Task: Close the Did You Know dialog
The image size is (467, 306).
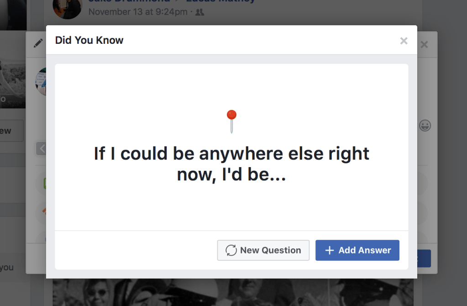Action: coord(404,41)
